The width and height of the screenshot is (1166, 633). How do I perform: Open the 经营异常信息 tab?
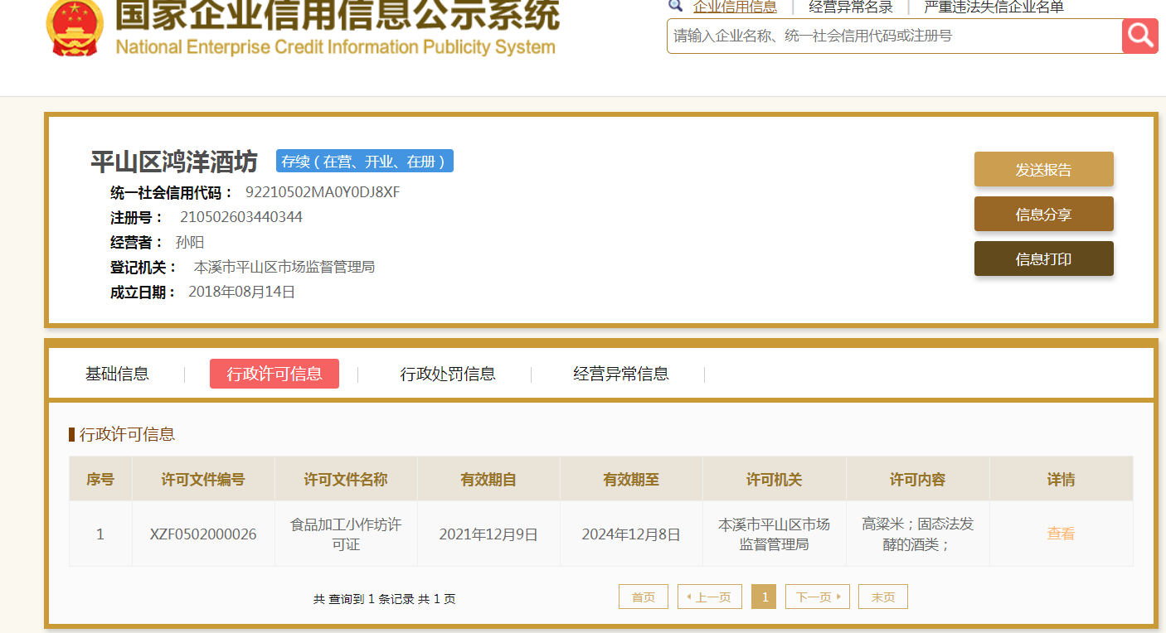click(621, 374)
